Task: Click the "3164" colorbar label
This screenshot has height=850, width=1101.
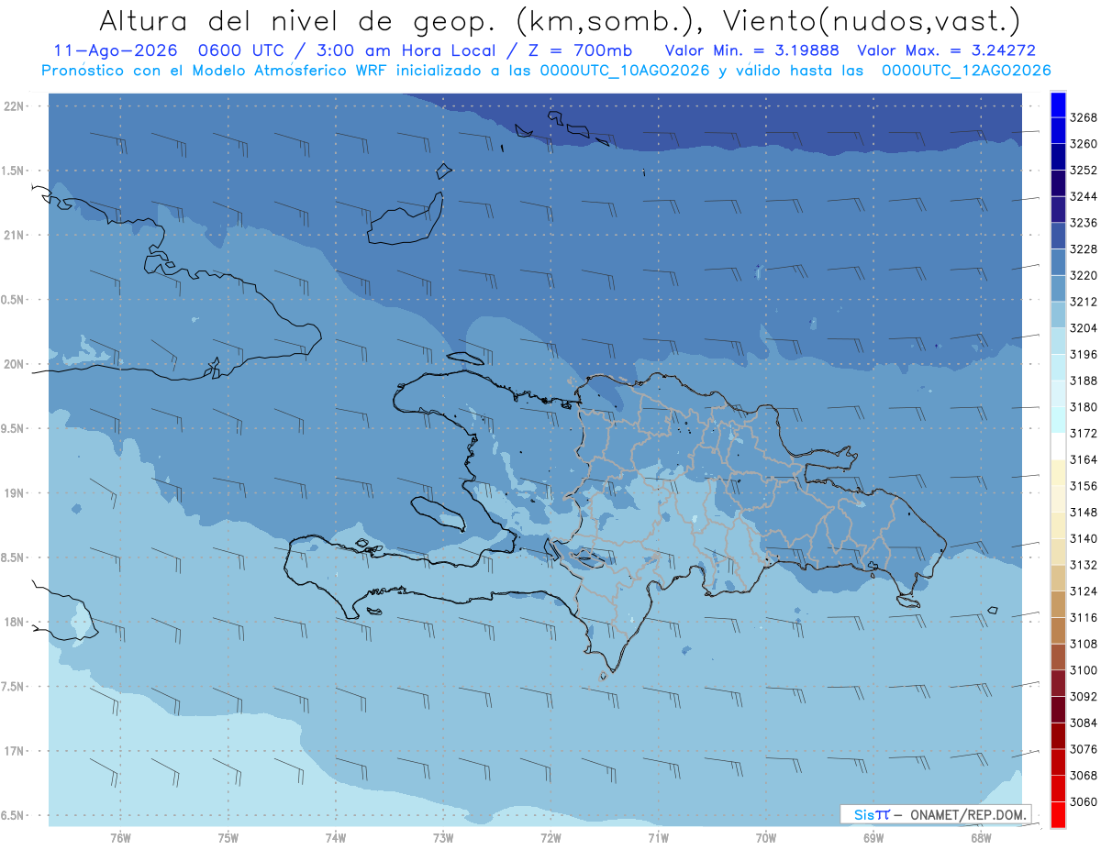Action: tap(1084, 459)
